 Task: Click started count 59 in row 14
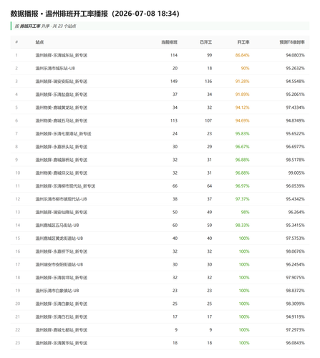210,226
